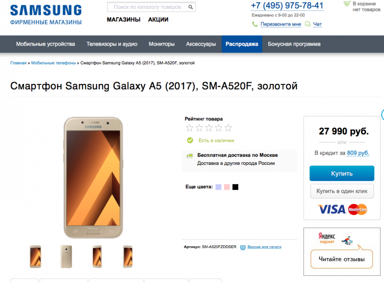Click the search magnifier icon

click(x=190, y=7)
